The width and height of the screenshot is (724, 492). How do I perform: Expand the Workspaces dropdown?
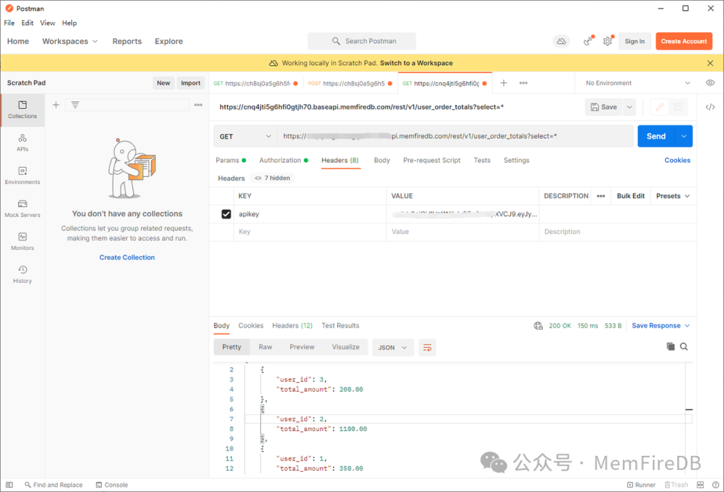pos(70,41)
